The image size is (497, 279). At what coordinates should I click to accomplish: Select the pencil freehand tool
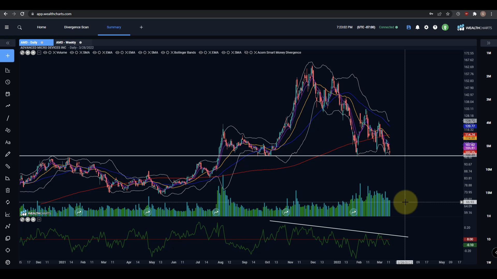pyautogui.click(x=8, y=154)
